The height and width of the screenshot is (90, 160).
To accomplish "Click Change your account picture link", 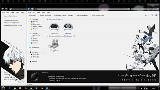I will [13, 25].
